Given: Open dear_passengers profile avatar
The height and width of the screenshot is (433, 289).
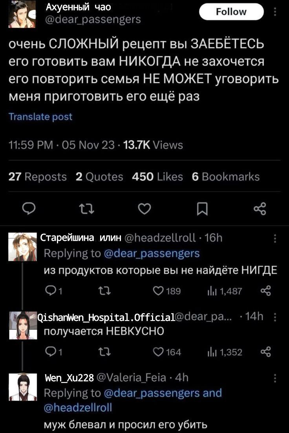Looking at the screenshot, I should pos(22,14).
